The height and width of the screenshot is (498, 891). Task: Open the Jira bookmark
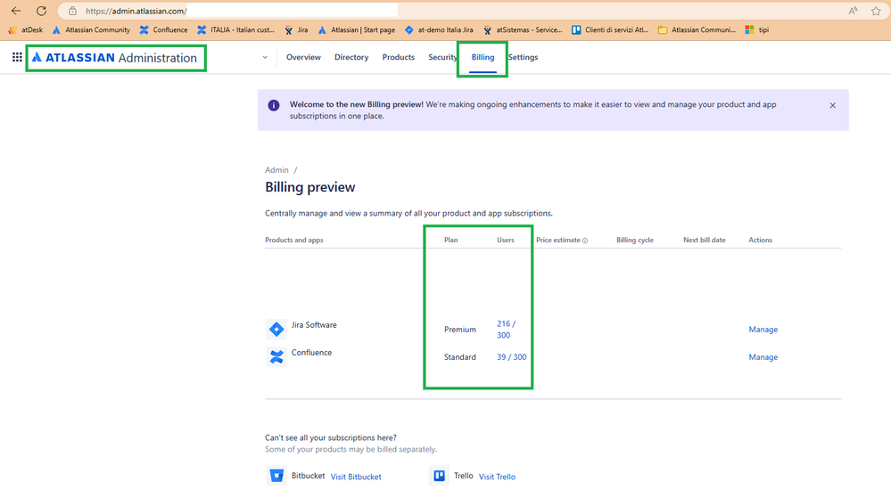(x=297, y=29)
